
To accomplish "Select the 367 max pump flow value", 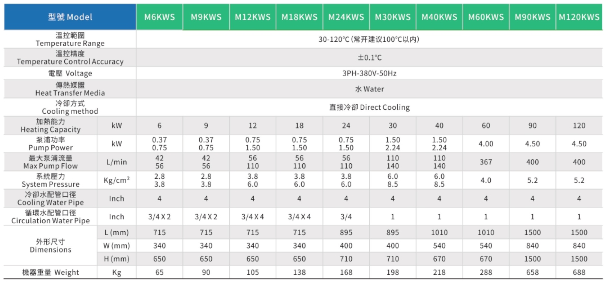I will pyautogui.click(x=486, y=162).
